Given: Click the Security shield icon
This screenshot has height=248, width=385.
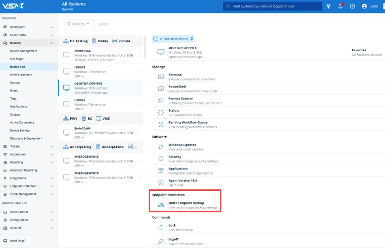Looking at the screenshot, I should pos(161,159).
